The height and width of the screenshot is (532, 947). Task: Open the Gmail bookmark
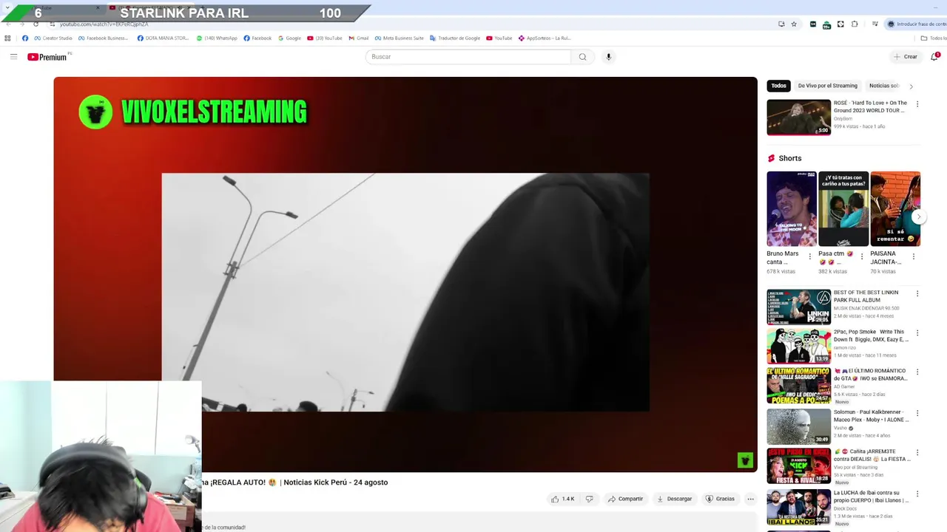pyautogui.click(x=359, y=38)
